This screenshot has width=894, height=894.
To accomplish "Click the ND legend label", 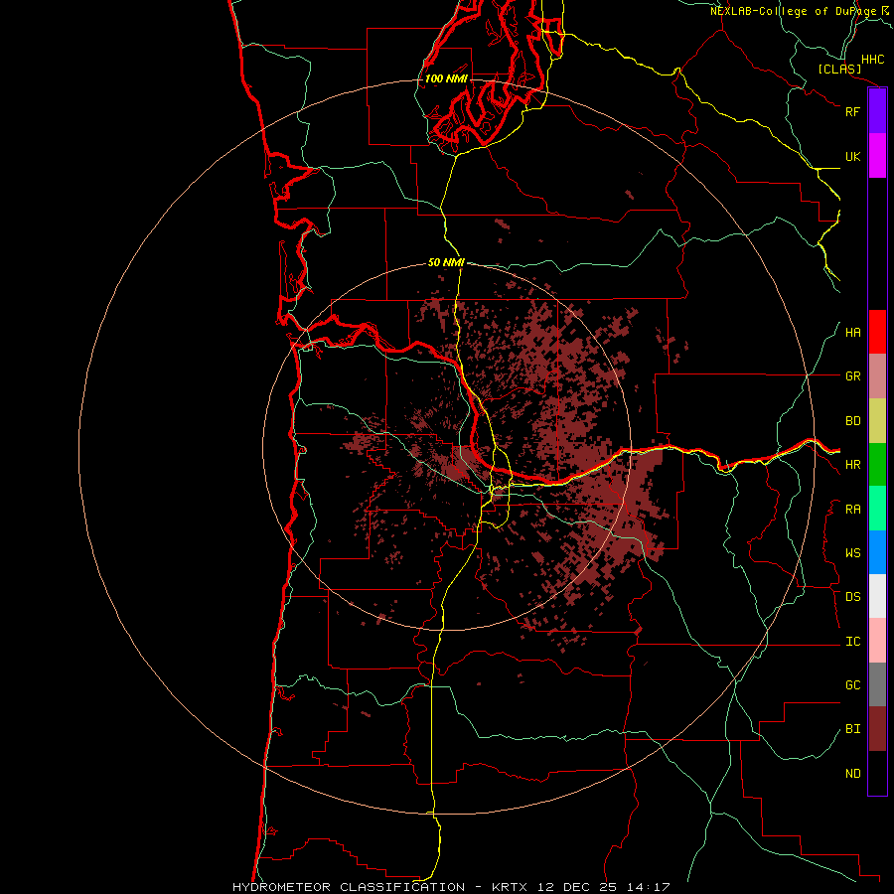I will click(852, 774).
